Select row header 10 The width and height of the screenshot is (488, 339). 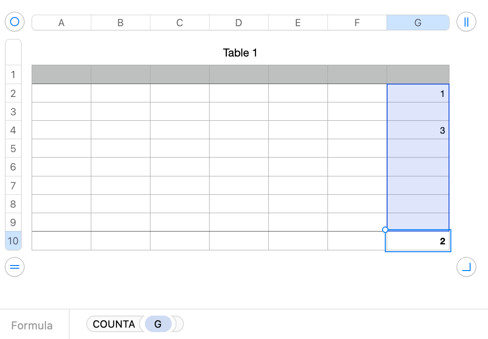(x=13, y=241)
